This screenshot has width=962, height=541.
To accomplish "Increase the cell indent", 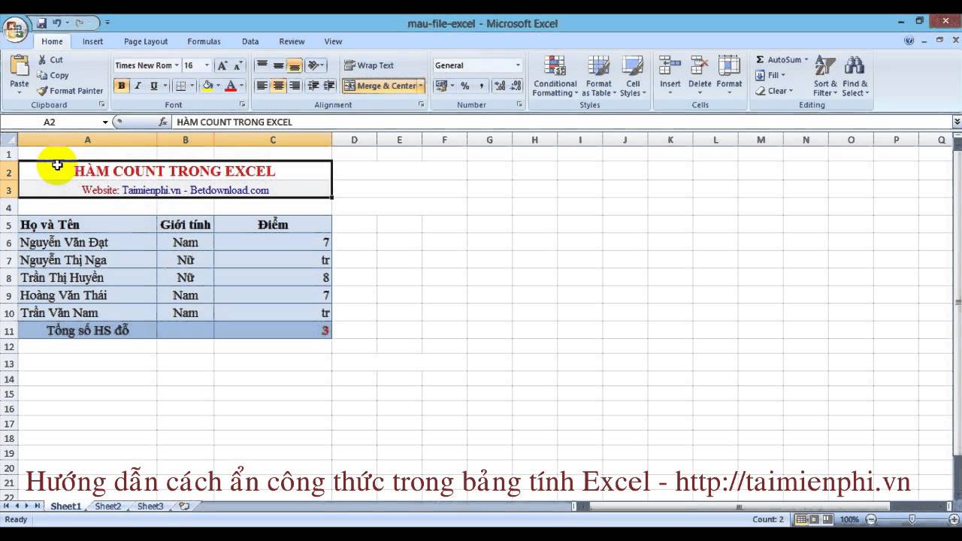I will (x=328, y=86).
